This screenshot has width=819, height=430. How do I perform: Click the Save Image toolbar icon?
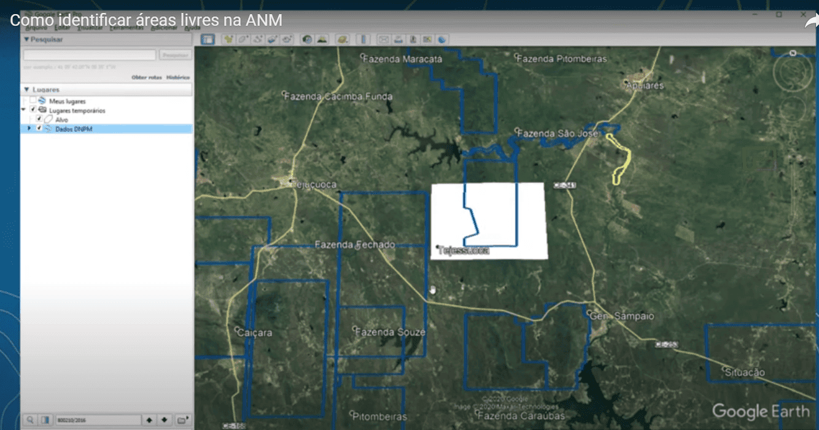pos(413,39)
